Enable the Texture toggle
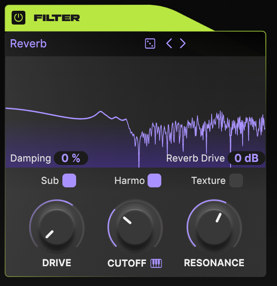This screenshot has height=286, width=277. click(x=236, y=180)
